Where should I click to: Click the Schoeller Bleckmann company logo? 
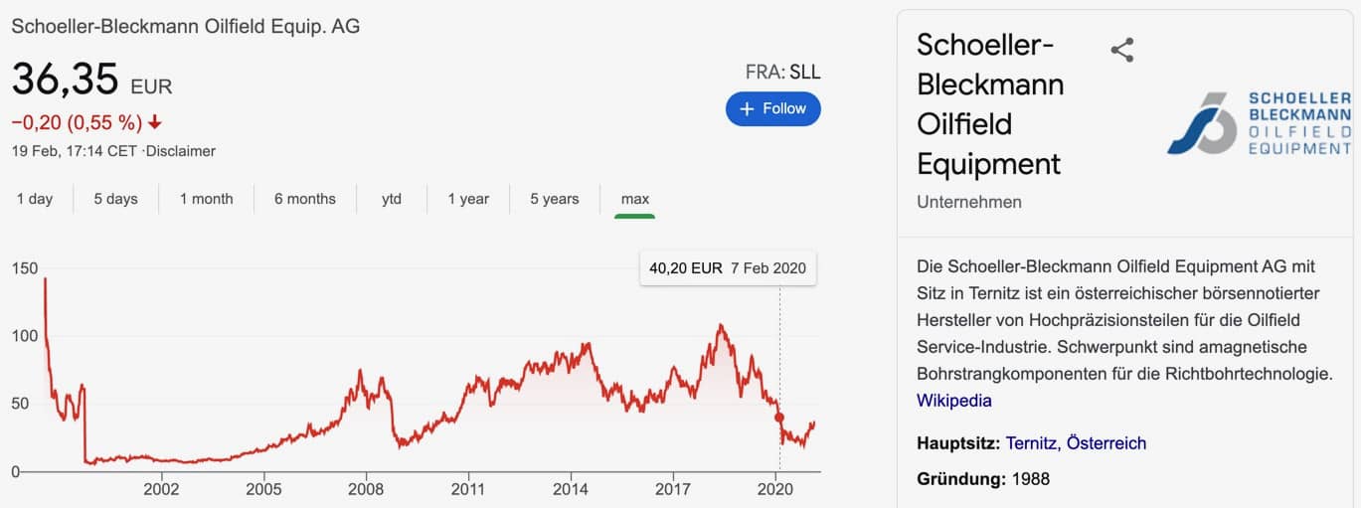[1260, 123]
